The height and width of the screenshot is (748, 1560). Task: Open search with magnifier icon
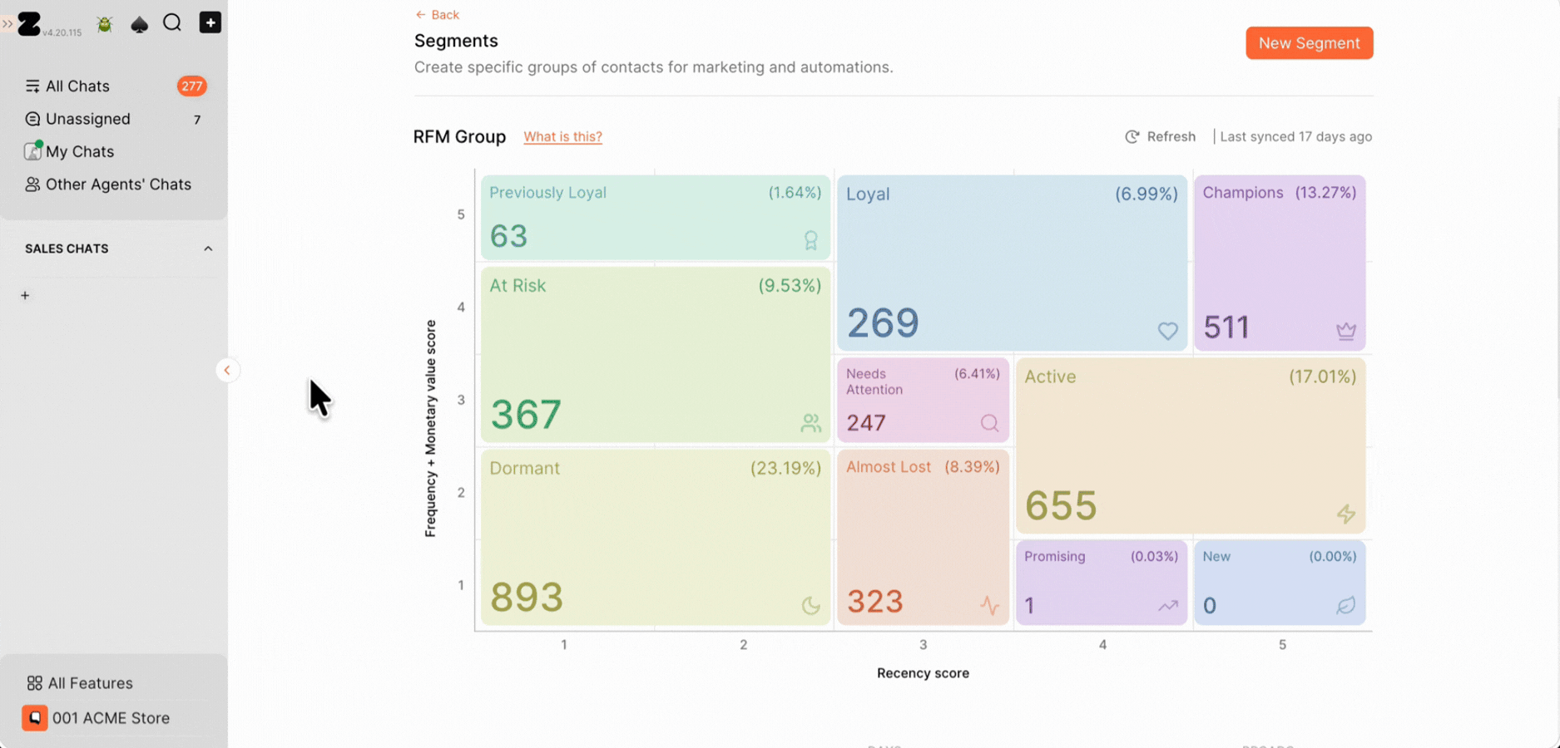tap(172, 22)
